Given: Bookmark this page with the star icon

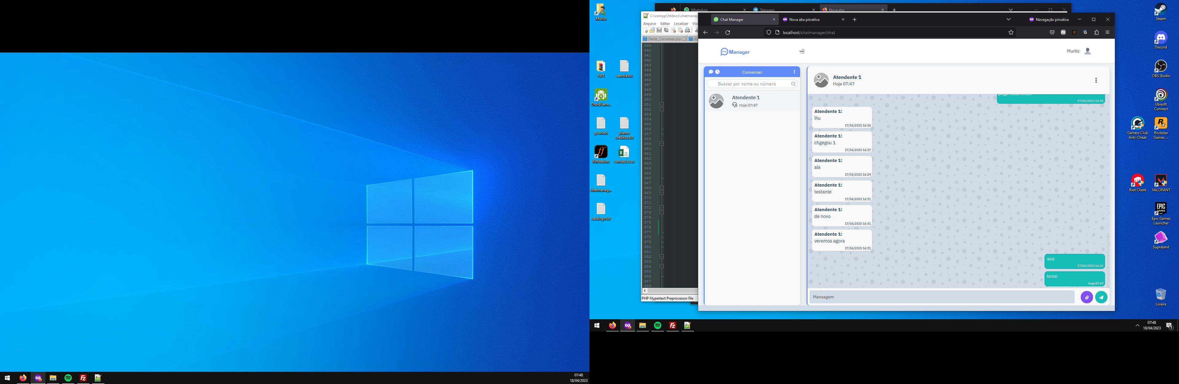Looking at the screenshot, I should pyautogui.click(x=1011, y=33).
